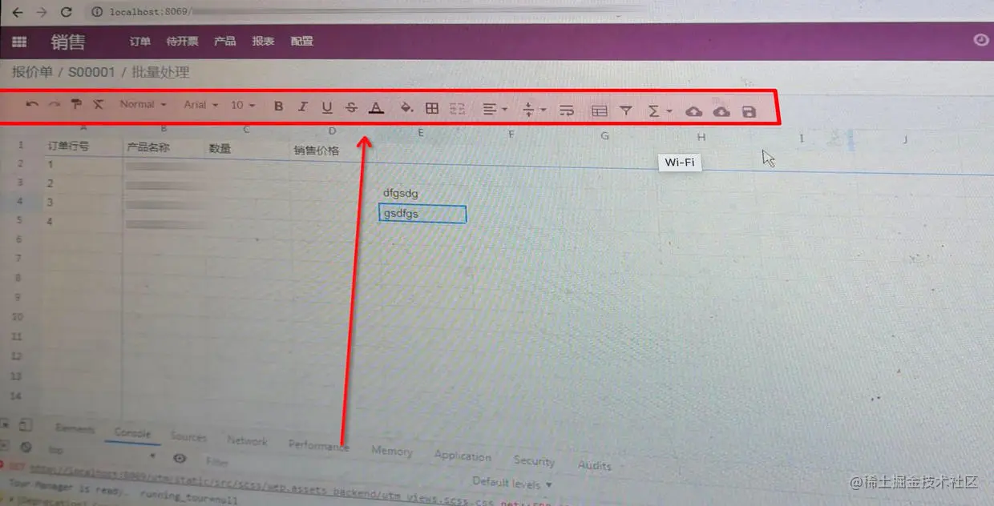994x506 pixels.
Task: Click the cell borders icon
Action: coord(431,109)
